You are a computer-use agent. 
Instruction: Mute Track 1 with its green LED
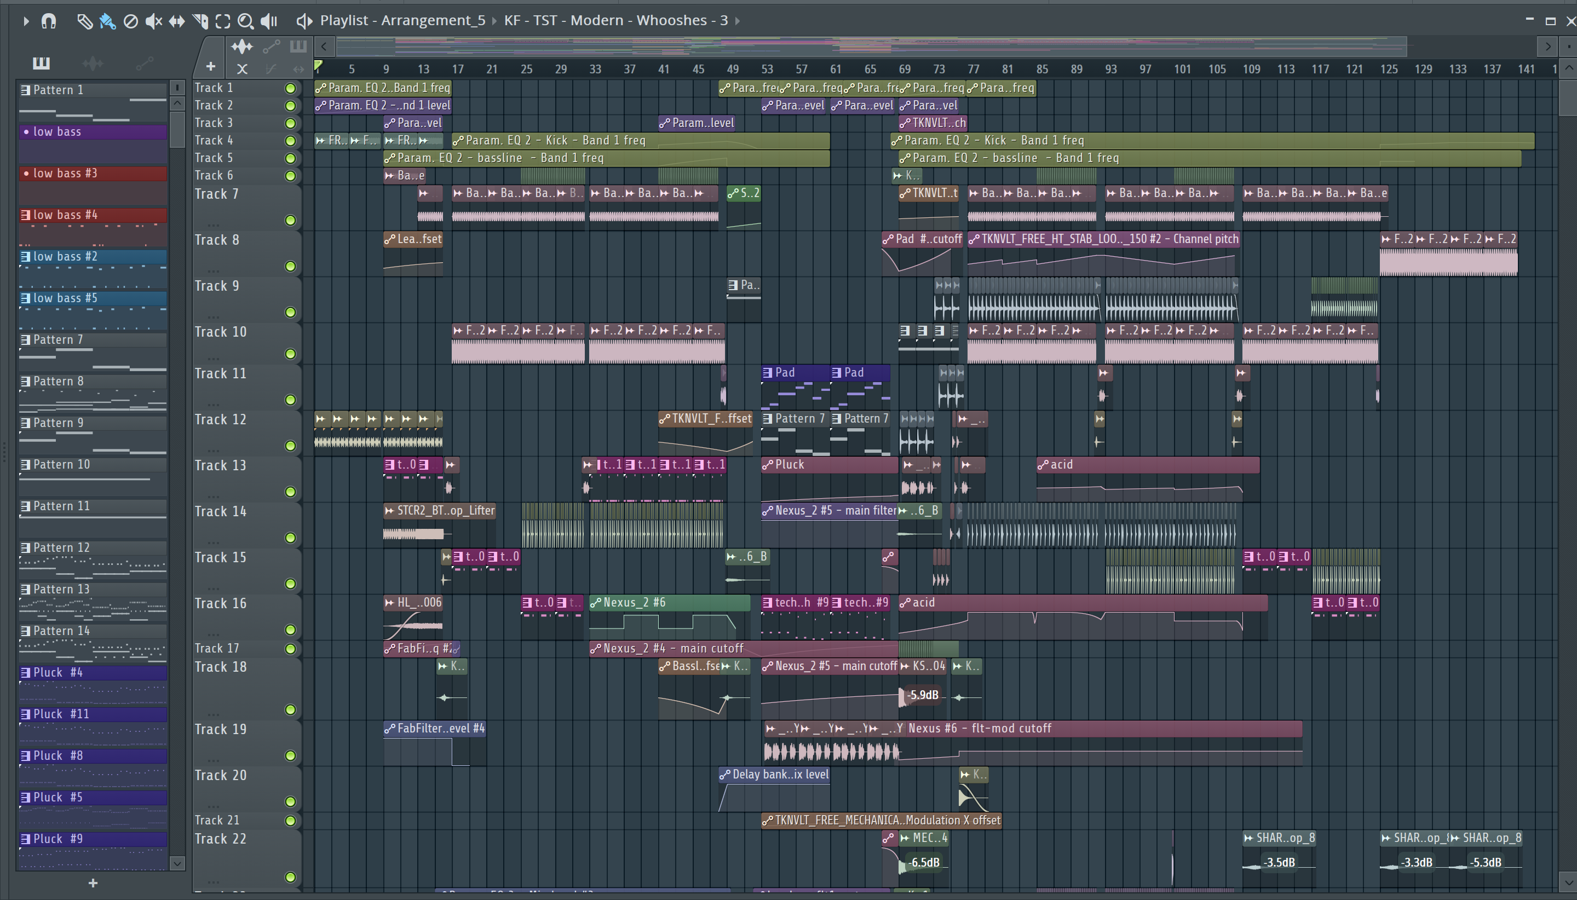coord(290,88)
